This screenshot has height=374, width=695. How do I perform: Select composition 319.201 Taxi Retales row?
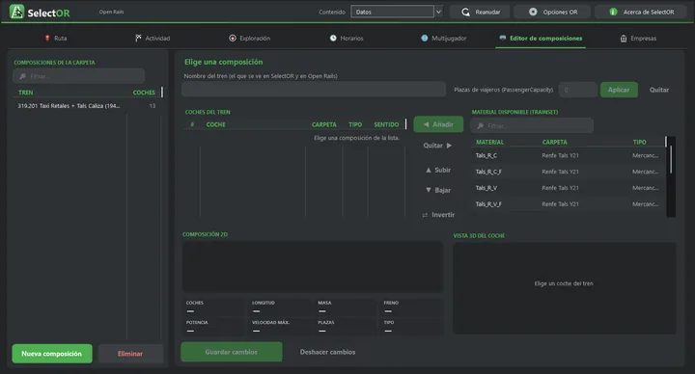point(87,106)
